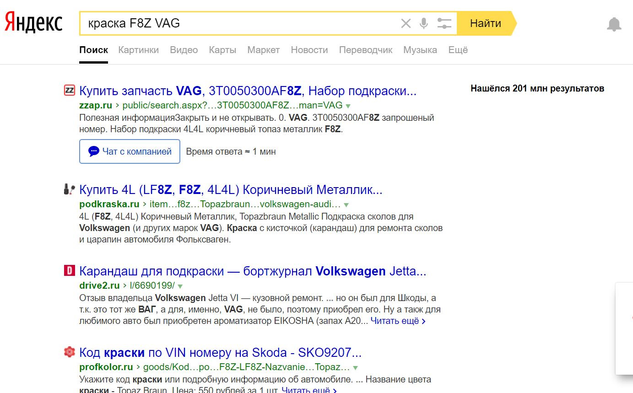Open result 'Купить 4L (LF8Z, F8Z, 4L4L) Коричневый Металлик'
Screen dimensions: 633x393
[231, 189]
